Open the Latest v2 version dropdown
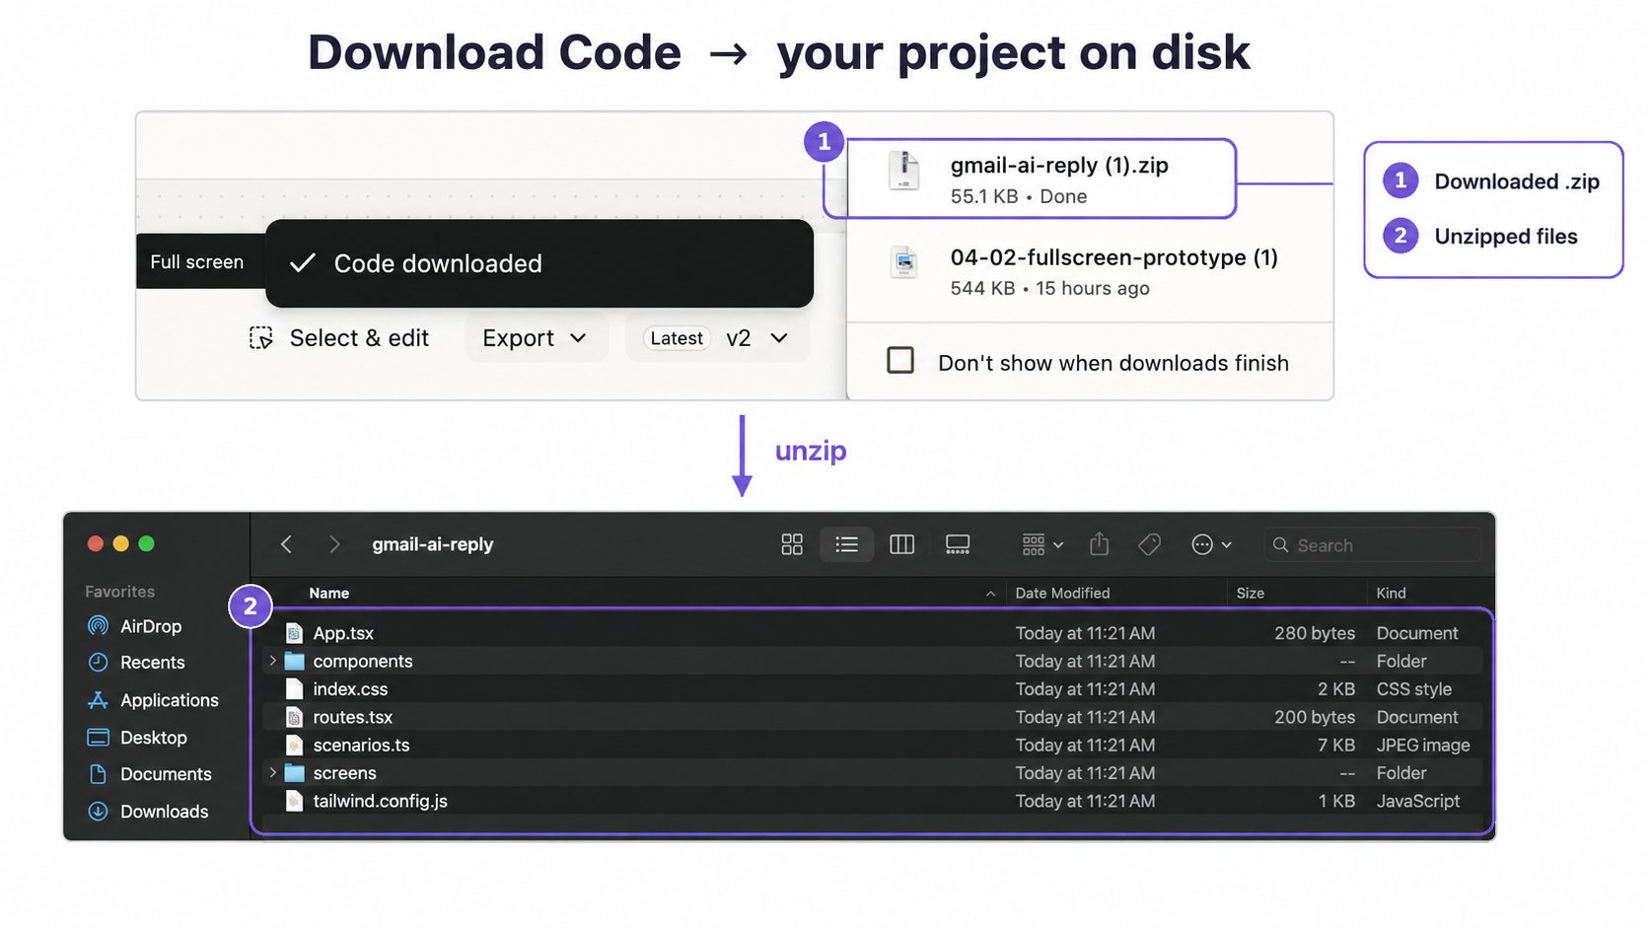This screenshot has width=1649, height=928. [x=718, y=338]
